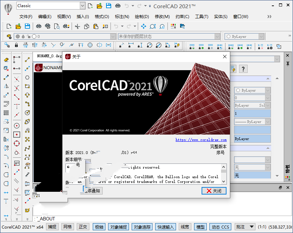The width and height of the screenshot is (293, 233).
Task: Open the undo history dropdown arrow
Action: click(x=122, y=26)
